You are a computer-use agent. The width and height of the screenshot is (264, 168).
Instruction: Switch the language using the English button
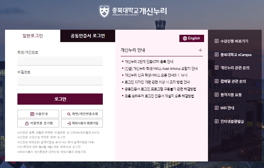tap(192, 38)
